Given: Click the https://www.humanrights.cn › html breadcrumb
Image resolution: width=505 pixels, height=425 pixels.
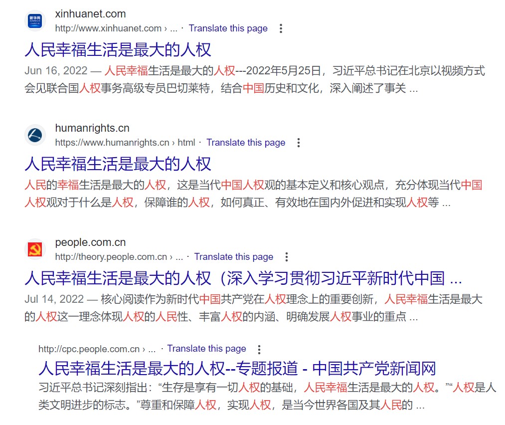Looking at the screenshot, I should click(x=125, y=143).
